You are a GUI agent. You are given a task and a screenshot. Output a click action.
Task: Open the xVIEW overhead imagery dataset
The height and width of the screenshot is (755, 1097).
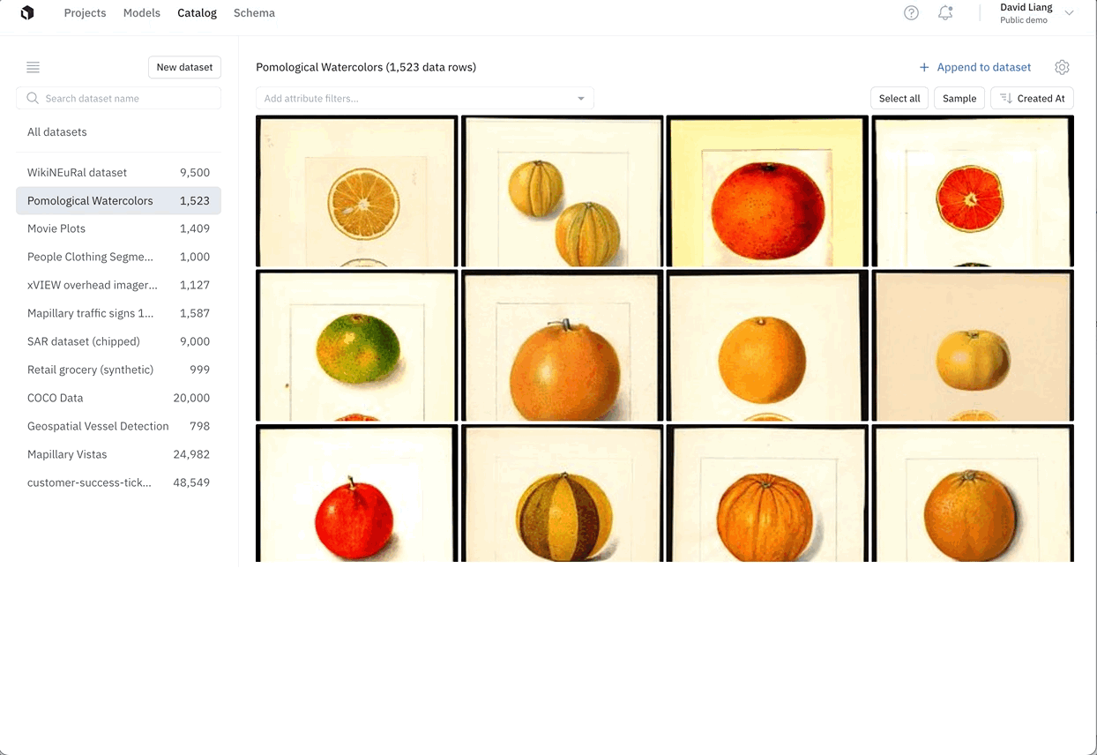click(x=118, y=285)
